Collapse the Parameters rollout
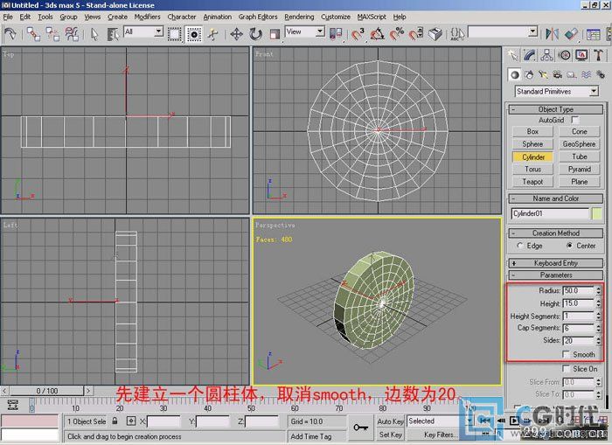Viewport: 612px width, 445px height. [x=556, y=275]
